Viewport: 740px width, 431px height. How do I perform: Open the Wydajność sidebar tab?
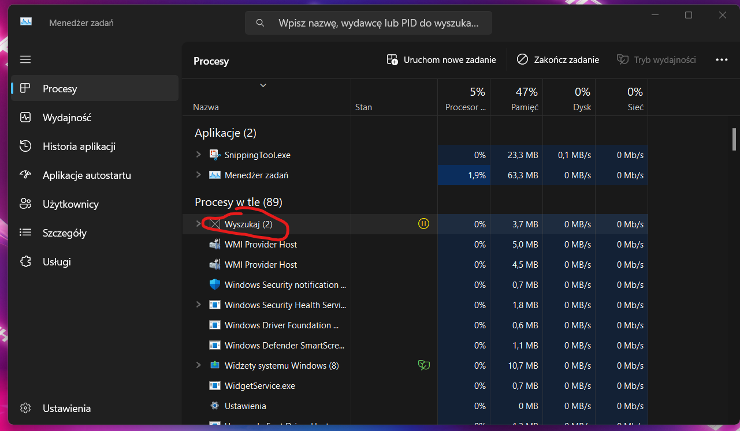coord(95,117)
